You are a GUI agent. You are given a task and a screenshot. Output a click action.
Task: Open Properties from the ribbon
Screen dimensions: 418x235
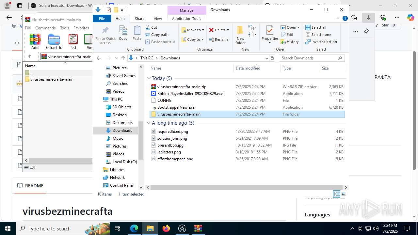270,35
